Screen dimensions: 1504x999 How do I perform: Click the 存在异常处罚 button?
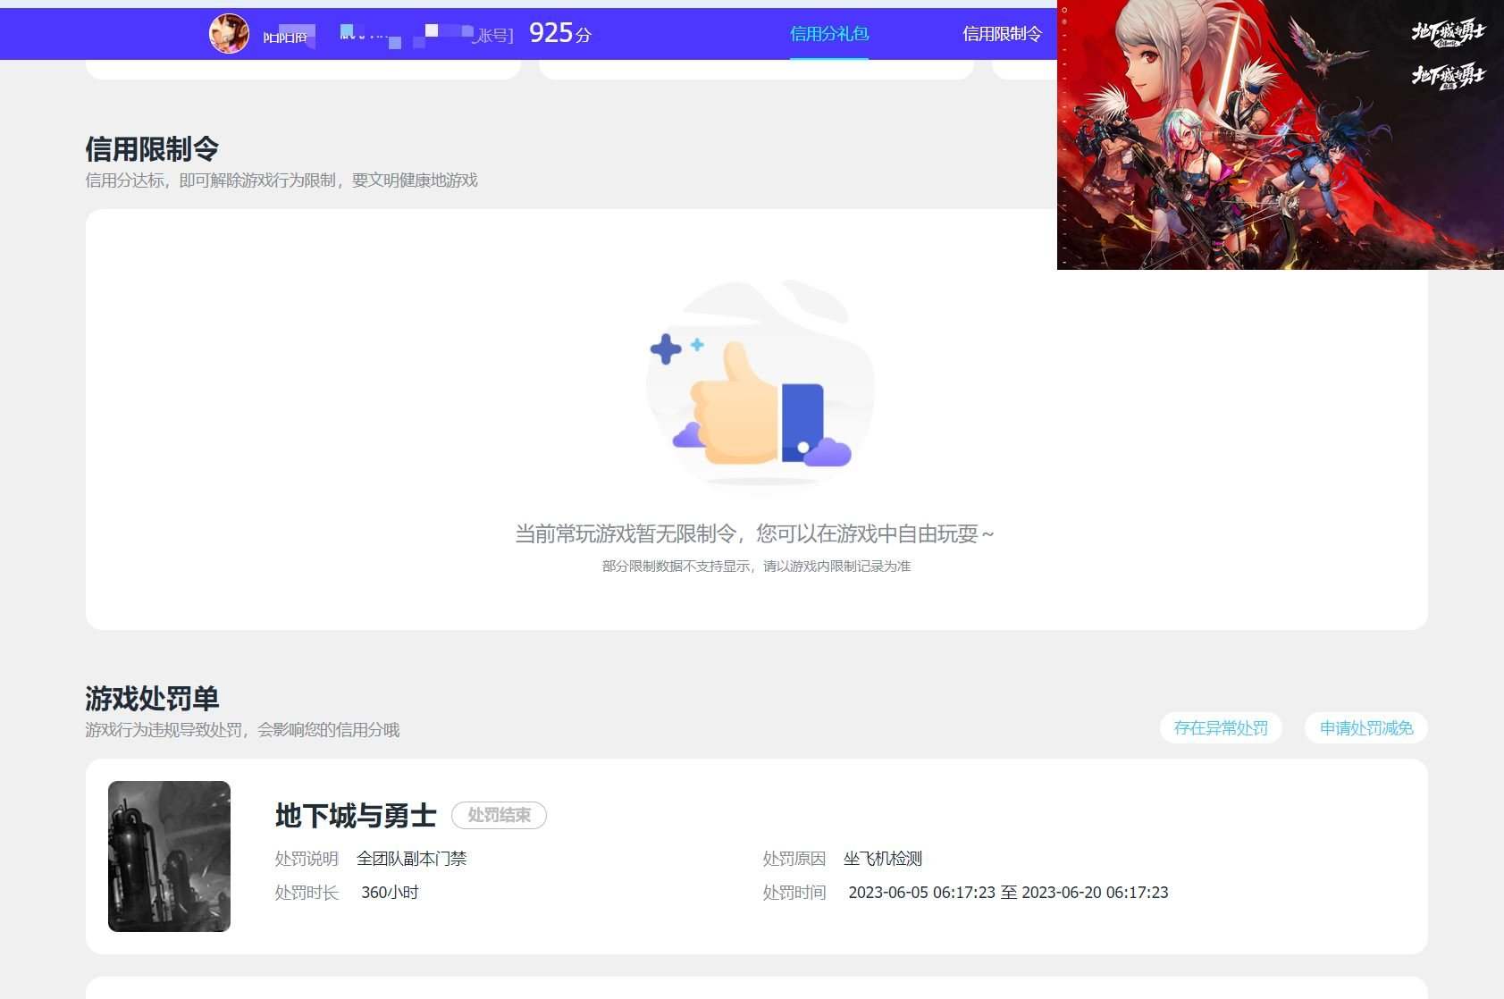[1221, 727]
